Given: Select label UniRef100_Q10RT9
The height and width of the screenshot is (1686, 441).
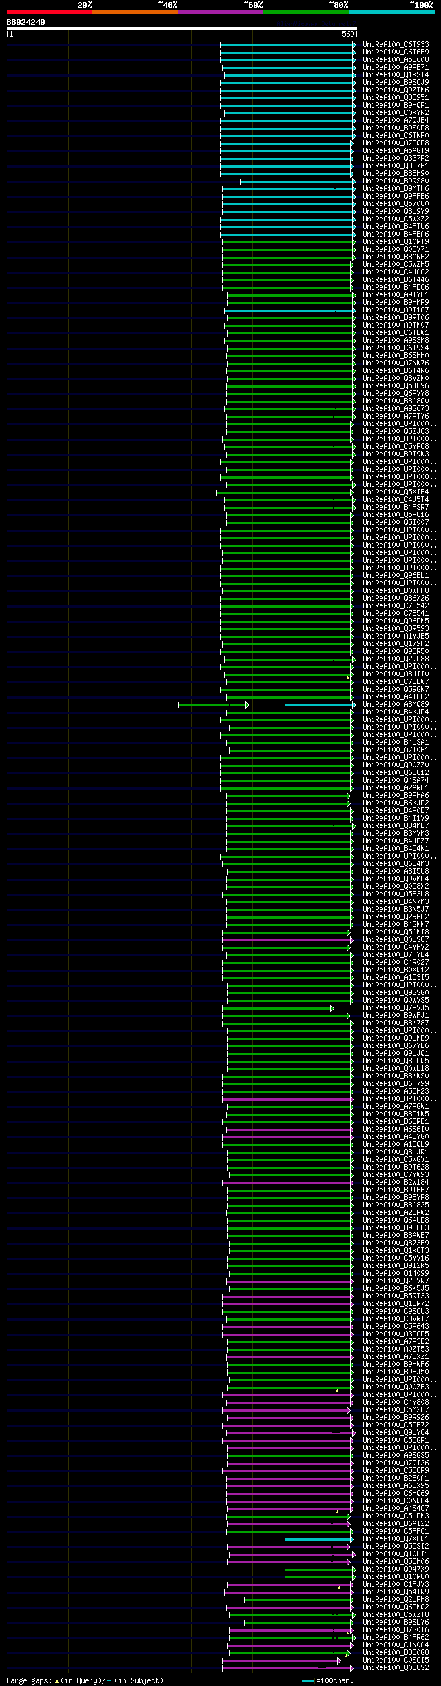Looking at the screenshot, I should 396,241.
